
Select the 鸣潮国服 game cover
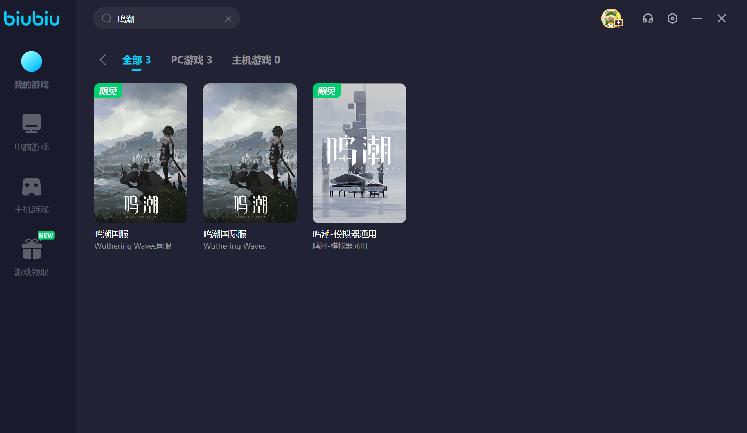point(141,153)
